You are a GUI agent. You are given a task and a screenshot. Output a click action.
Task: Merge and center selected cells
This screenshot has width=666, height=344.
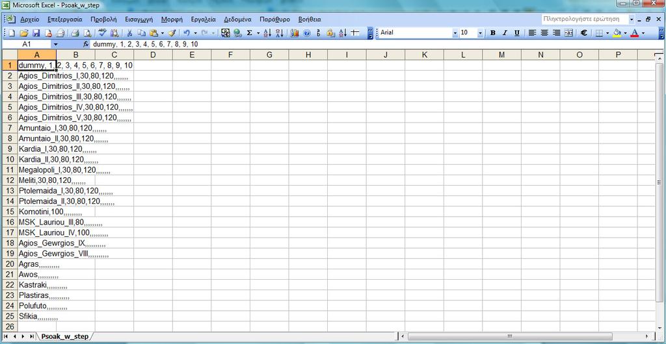(568, 33)
